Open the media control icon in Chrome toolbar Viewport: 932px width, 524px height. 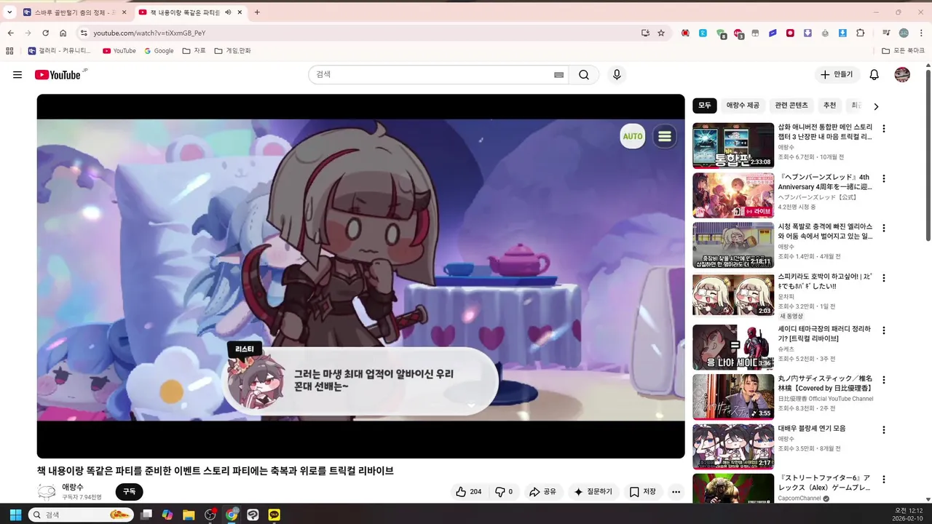pos(886,33)
